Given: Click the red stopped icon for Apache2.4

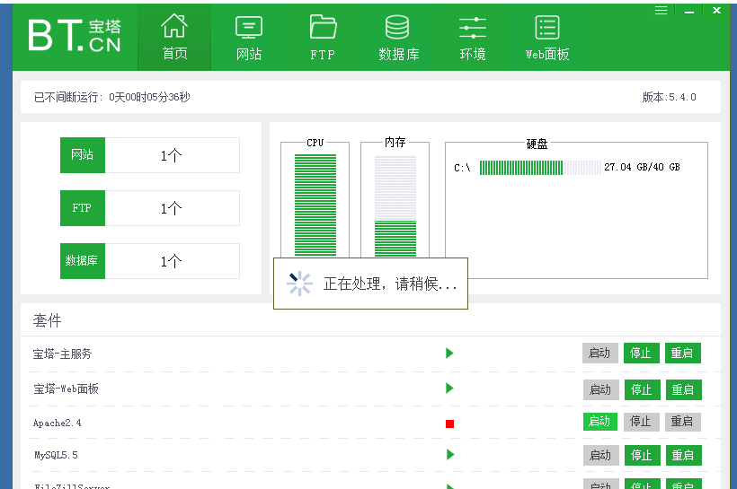Looking at the screenshot, I should coord(449,424).
